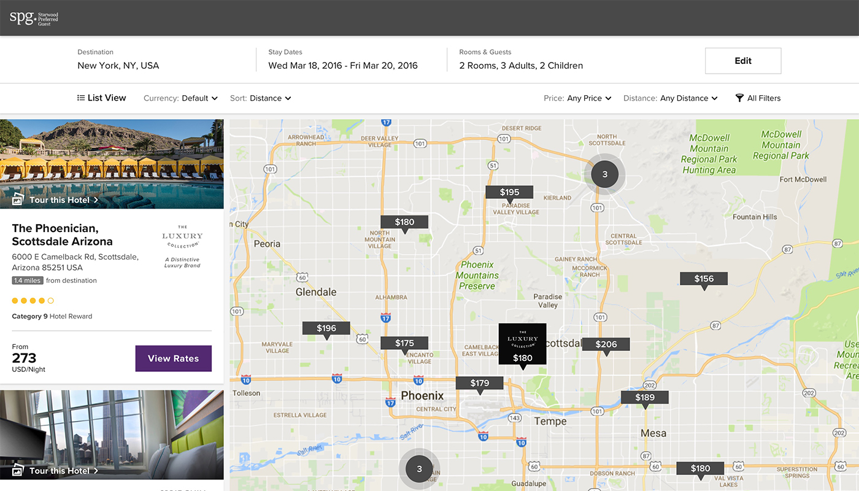Click the star rating dots of The Phoenician
Screen dimensions: 859x491
coord(33,301)
